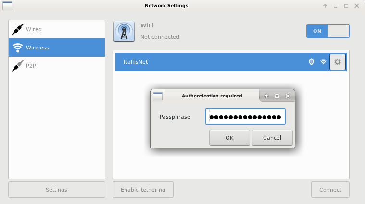The width and height of the screenshot is (365, 204).
Task: Click the Passphrase input field
Action: pyautogui.click(x=245, y=117)
